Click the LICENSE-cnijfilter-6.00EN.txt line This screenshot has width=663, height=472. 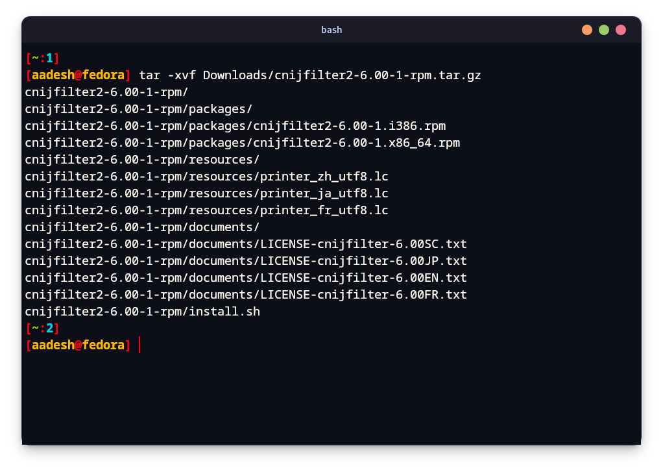click(x=246, y=278)
